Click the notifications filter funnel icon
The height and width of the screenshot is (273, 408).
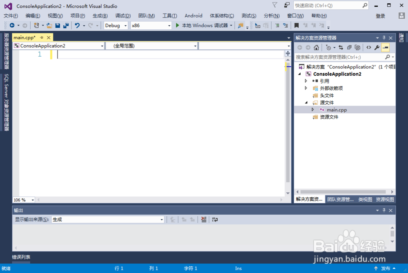pyautogui.click(x=275, y=5)
